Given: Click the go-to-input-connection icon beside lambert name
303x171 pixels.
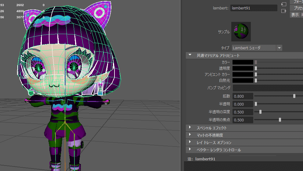Looking at the screenshot, I should coord(284,4).
